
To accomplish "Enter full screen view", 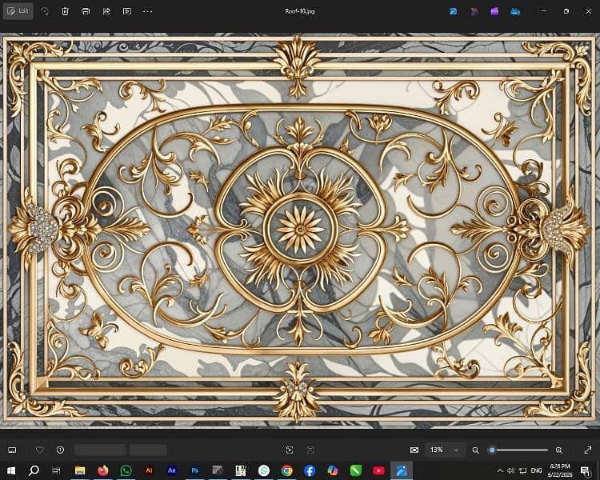I will [588, 450].
